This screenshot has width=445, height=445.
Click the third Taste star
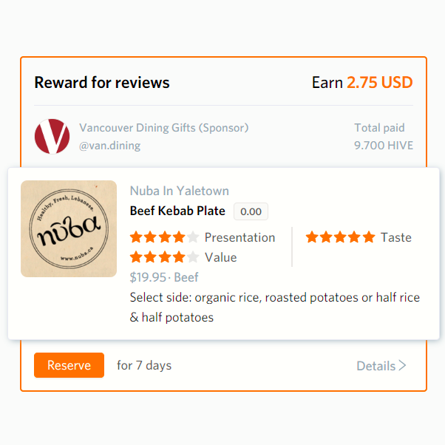point(340,237)
